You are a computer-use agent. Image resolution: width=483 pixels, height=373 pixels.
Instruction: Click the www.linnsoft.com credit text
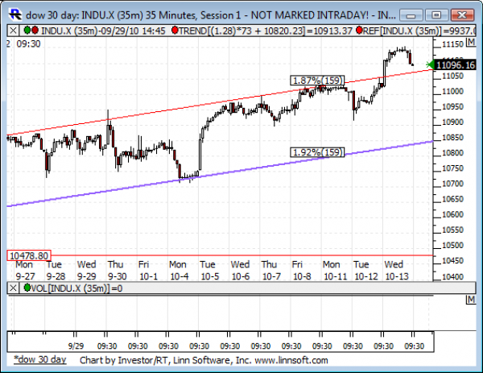(291, 360)
